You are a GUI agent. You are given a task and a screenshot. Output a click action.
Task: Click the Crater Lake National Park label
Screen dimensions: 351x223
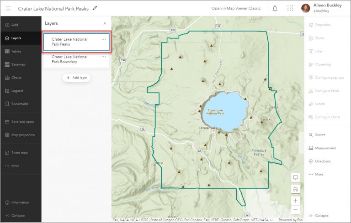point(215,111)
